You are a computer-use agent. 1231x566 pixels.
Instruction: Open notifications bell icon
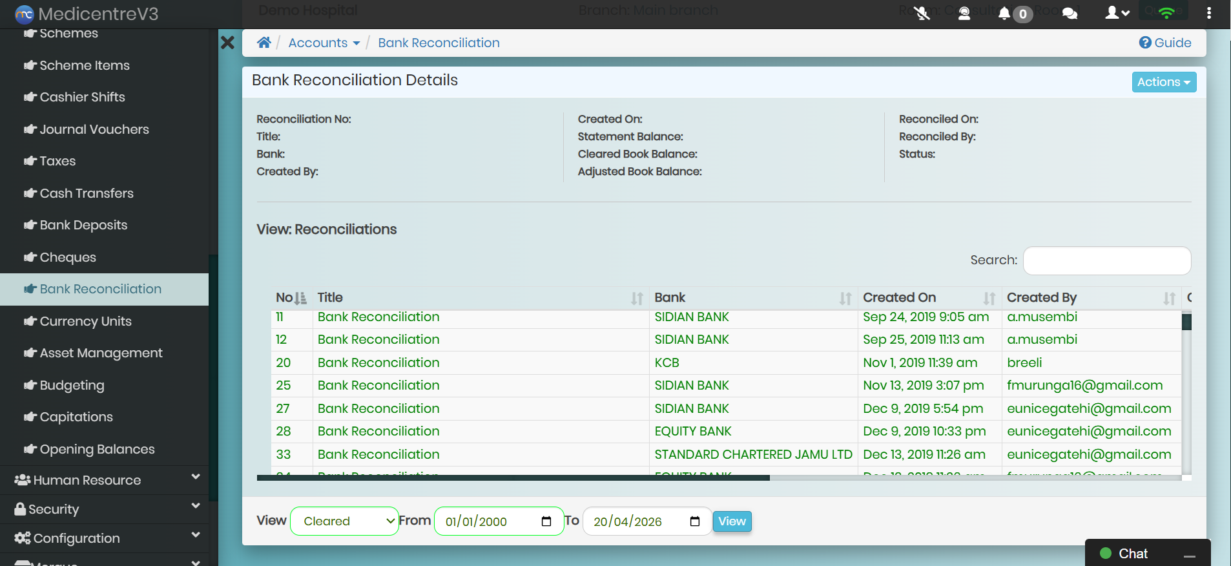[1004, 14]
